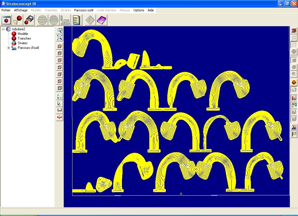This screenshot has width=298, height=216.
Task: Click the green and grey L-shapes icon
Action: tap(294, 105)
